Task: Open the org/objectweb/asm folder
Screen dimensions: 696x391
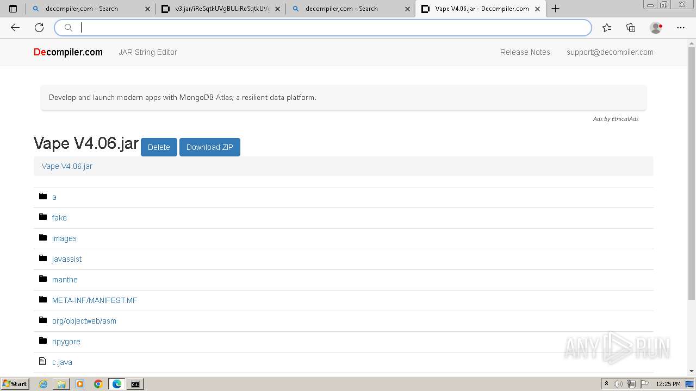Action: (x=84, y=321)
